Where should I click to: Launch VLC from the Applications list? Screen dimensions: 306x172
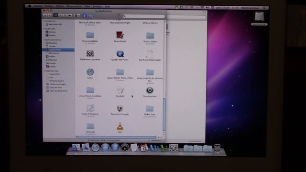click(x=120, y=126)
